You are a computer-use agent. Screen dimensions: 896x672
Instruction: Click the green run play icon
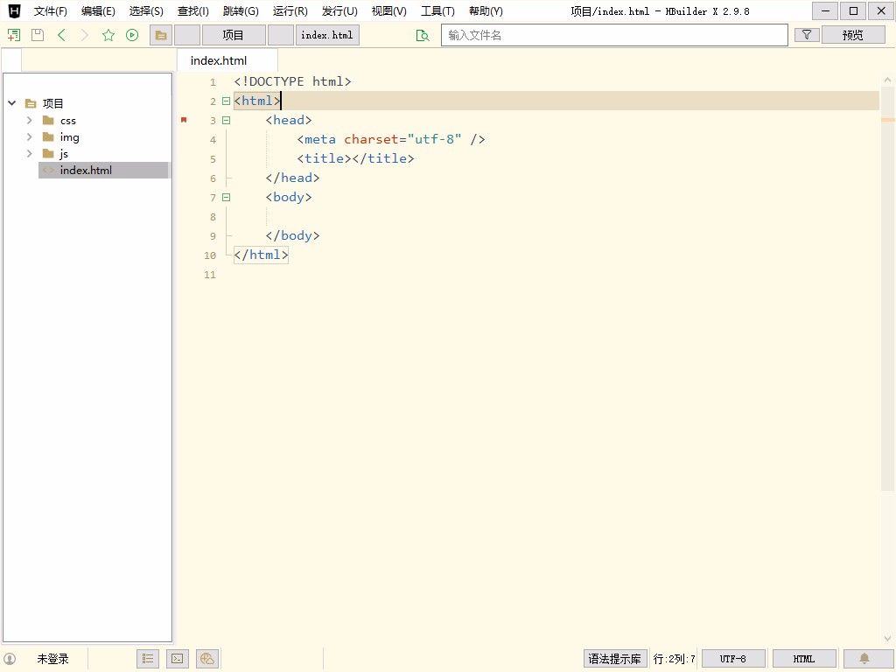point(132,35)
